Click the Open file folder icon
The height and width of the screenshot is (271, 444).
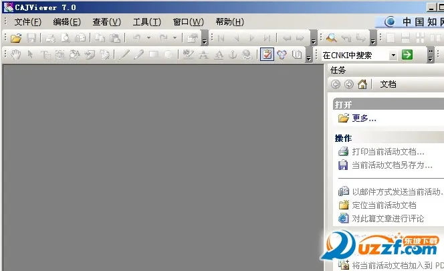point(16,38)
